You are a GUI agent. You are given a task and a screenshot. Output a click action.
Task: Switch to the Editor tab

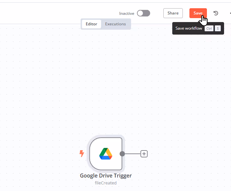tap(91, 24)
